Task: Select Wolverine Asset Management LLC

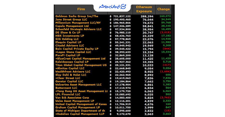Action: pyautogui.click(x=78, y=85)
